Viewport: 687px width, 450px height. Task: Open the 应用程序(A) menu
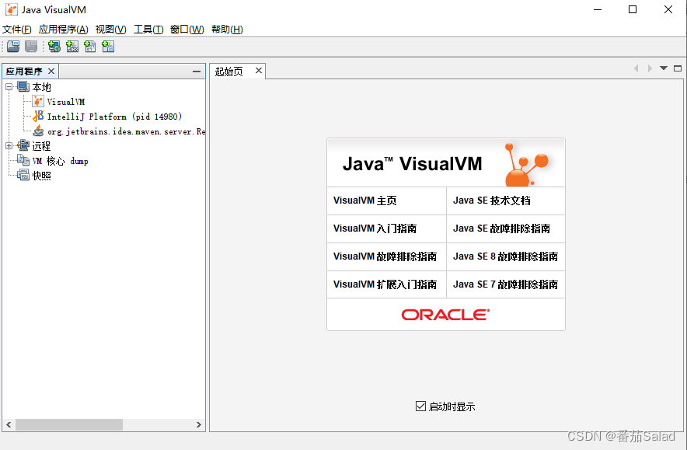(64, 30)
